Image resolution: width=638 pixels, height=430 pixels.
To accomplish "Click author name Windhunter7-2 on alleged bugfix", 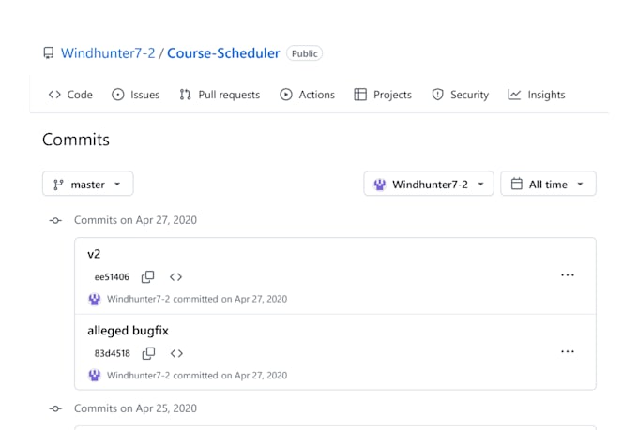I will click(138, 376).
